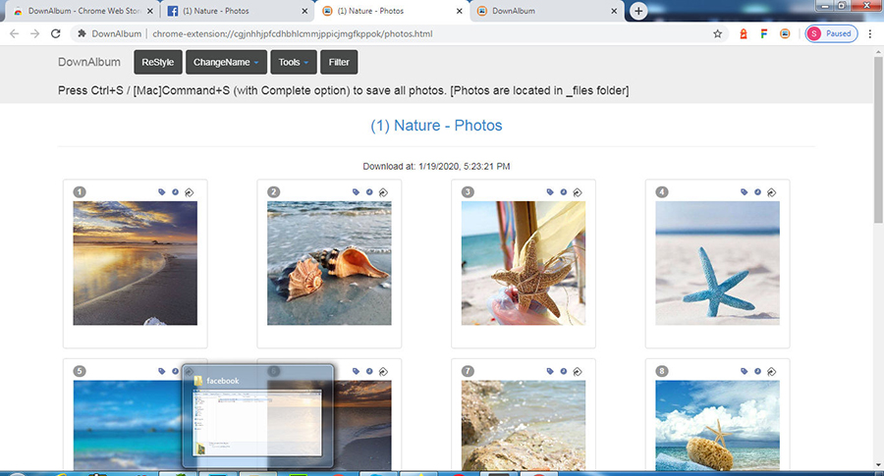Image resolution: width=884 pixels, height=476 pixels.
Task: Click the colorful F extension icon
Action: [x=763, y=33]
